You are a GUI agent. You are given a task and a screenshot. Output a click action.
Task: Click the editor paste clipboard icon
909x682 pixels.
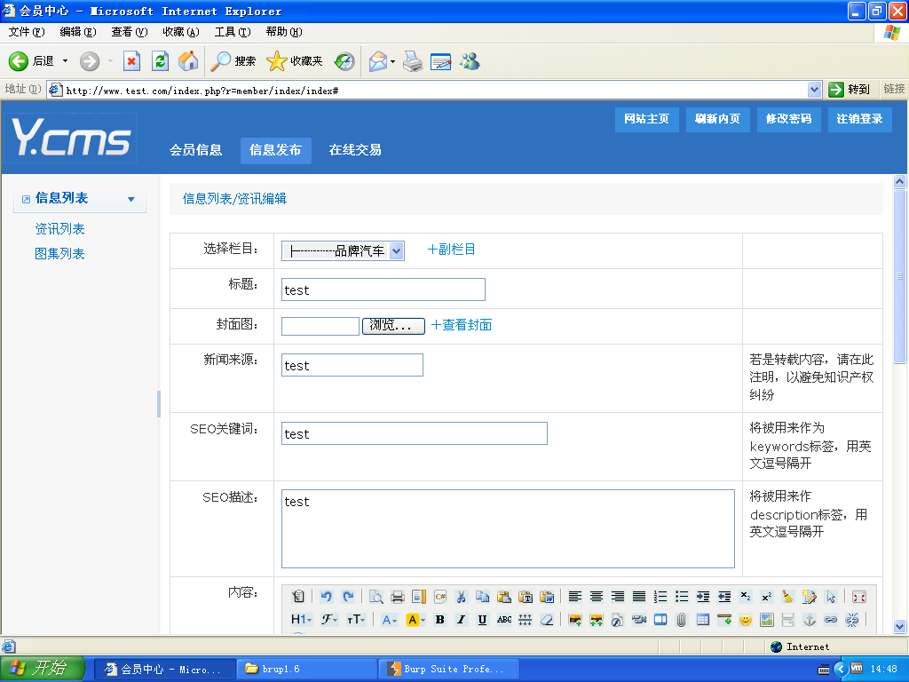pyautogui.click(x=504, y=596)
